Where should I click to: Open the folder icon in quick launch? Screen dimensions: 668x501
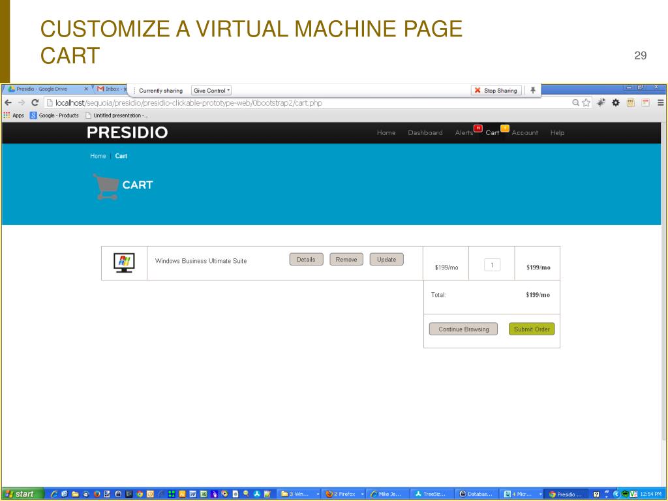pyautogui.click(x=75, y=494)
